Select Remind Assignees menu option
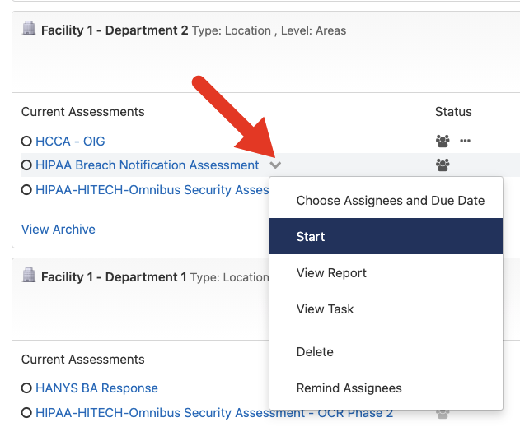This screenshot has width=520, height=427. [x=386, y=388]
